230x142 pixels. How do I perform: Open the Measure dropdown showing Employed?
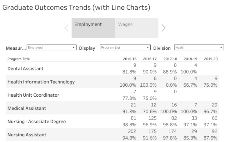click(52, 48)
